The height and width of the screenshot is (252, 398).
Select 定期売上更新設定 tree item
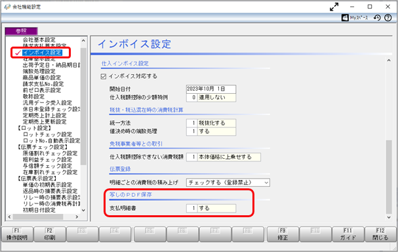point(45,121)
